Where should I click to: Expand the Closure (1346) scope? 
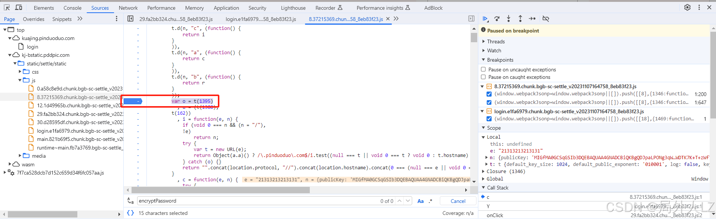pyautogui.click(x=483, y=172)
